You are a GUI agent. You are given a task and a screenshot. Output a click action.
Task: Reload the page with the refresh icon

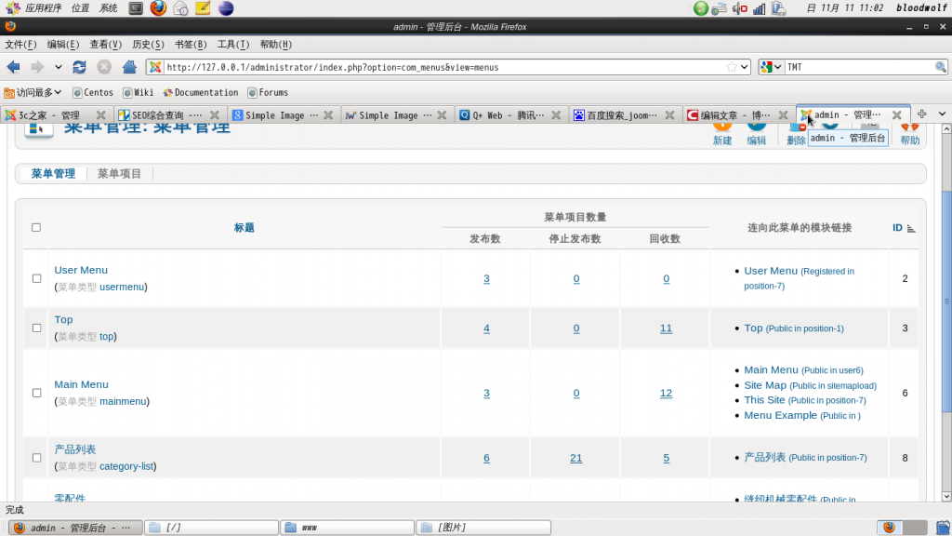(x=79, y=67)
